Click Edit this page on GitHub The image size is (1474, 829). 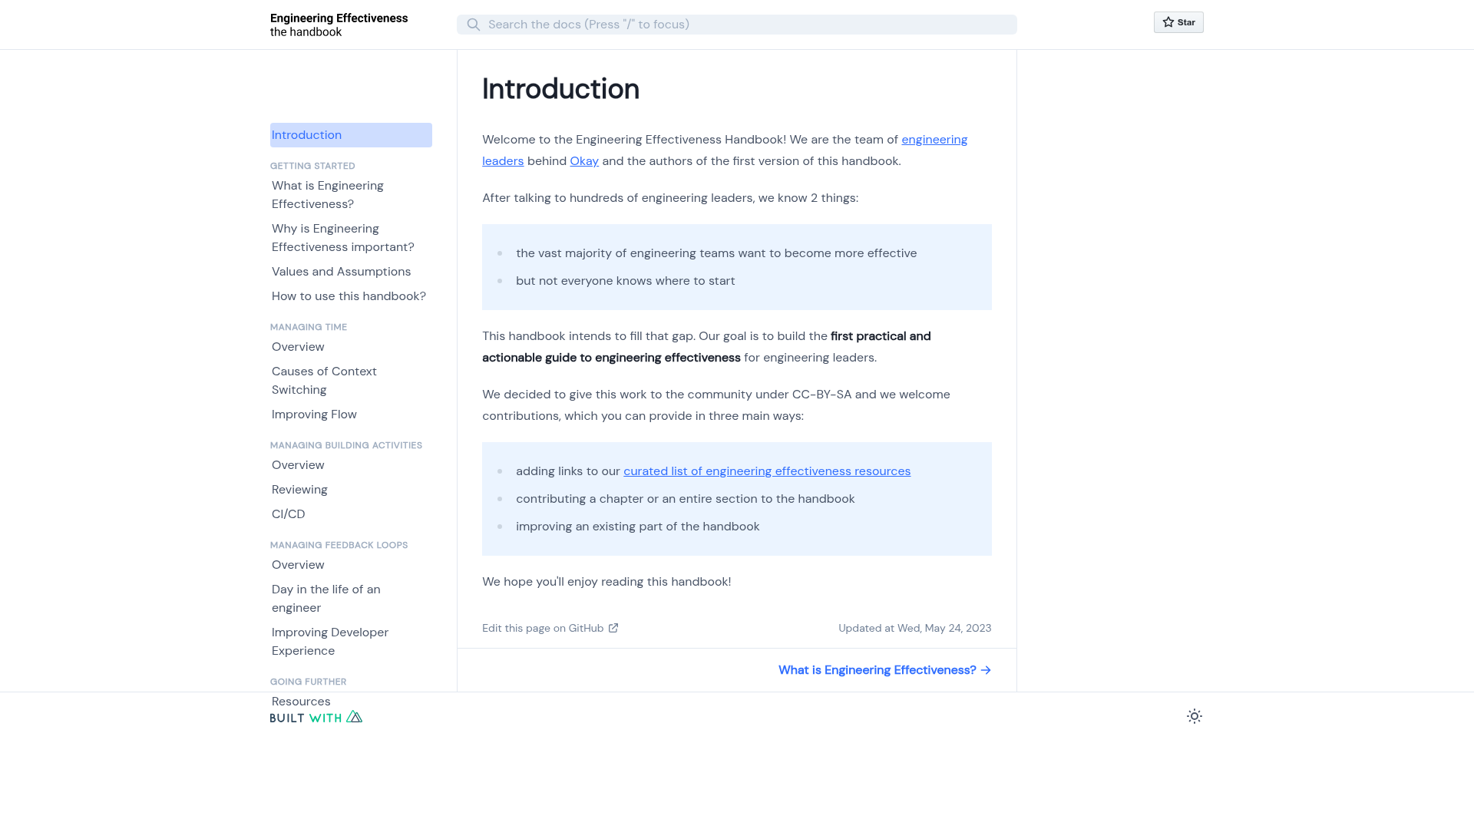(x=543, y=628)
